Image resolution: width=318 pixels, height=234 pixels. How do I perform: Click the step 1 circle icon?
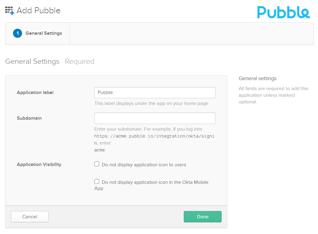click(x=18, y=33)
